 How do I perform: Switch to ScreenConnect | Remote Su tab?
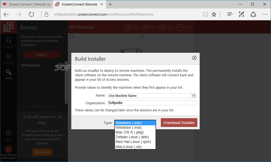click(27, 4)
